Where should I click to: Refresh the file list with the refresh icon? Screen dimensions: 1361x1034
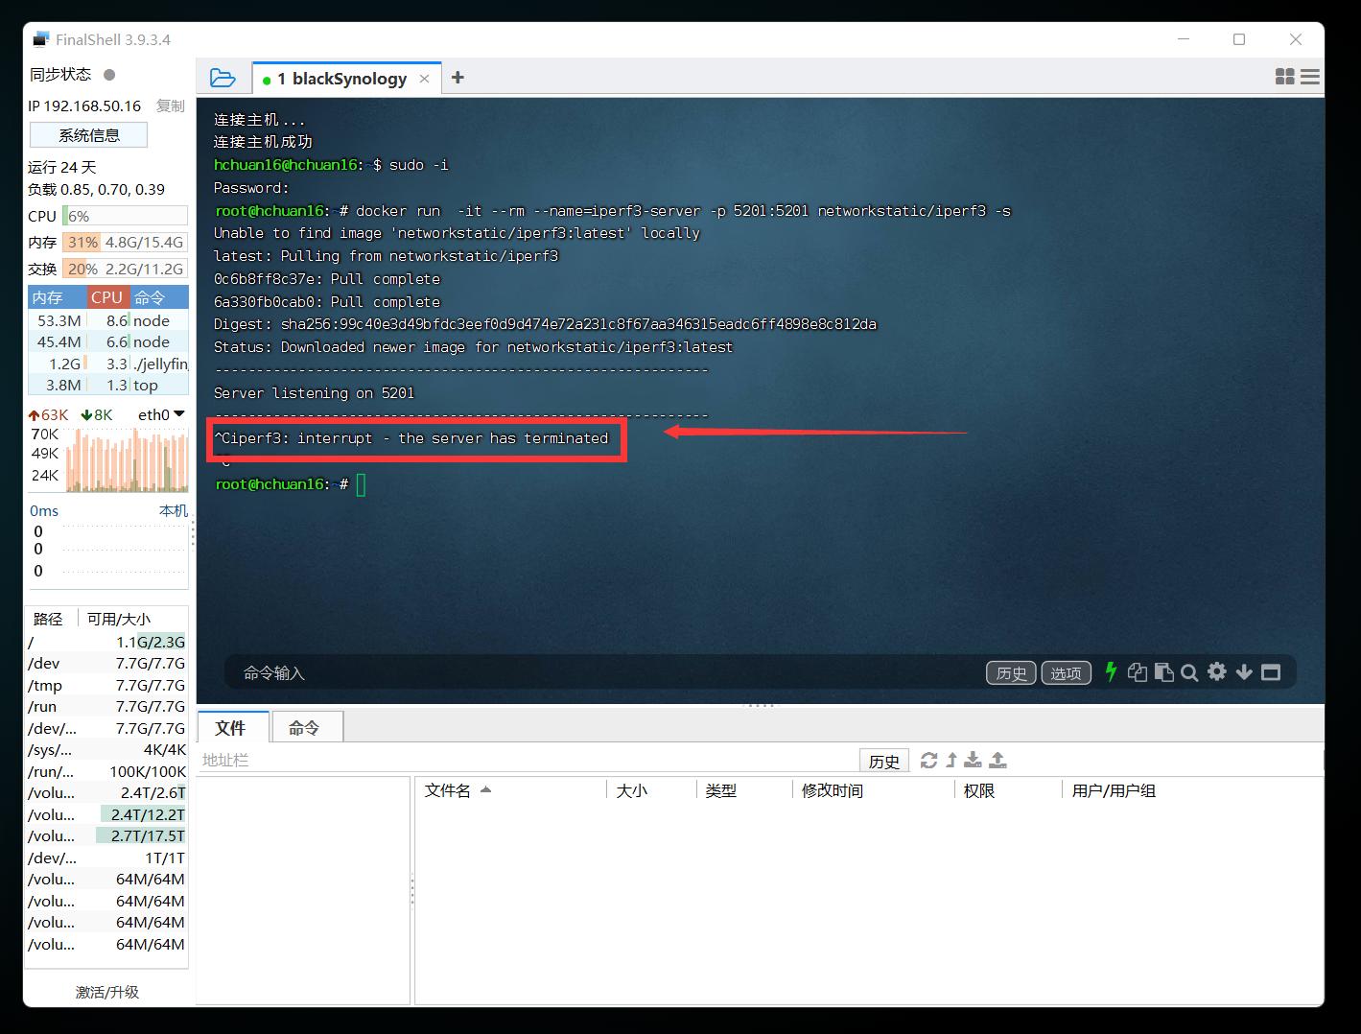927,760
